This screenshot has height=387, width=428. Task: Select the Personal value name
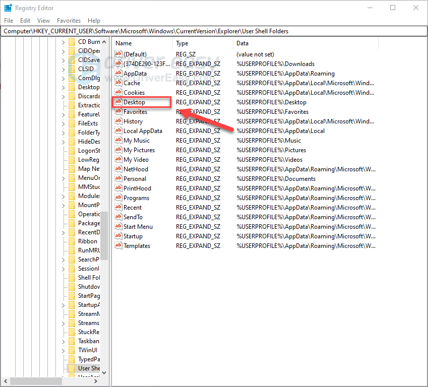pos(135,179)
